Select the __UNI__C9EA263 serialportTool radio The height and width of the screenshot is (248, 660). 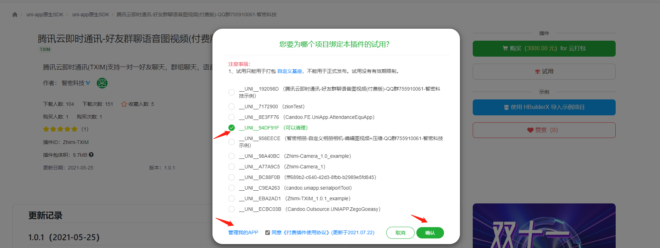coord(232,188)
